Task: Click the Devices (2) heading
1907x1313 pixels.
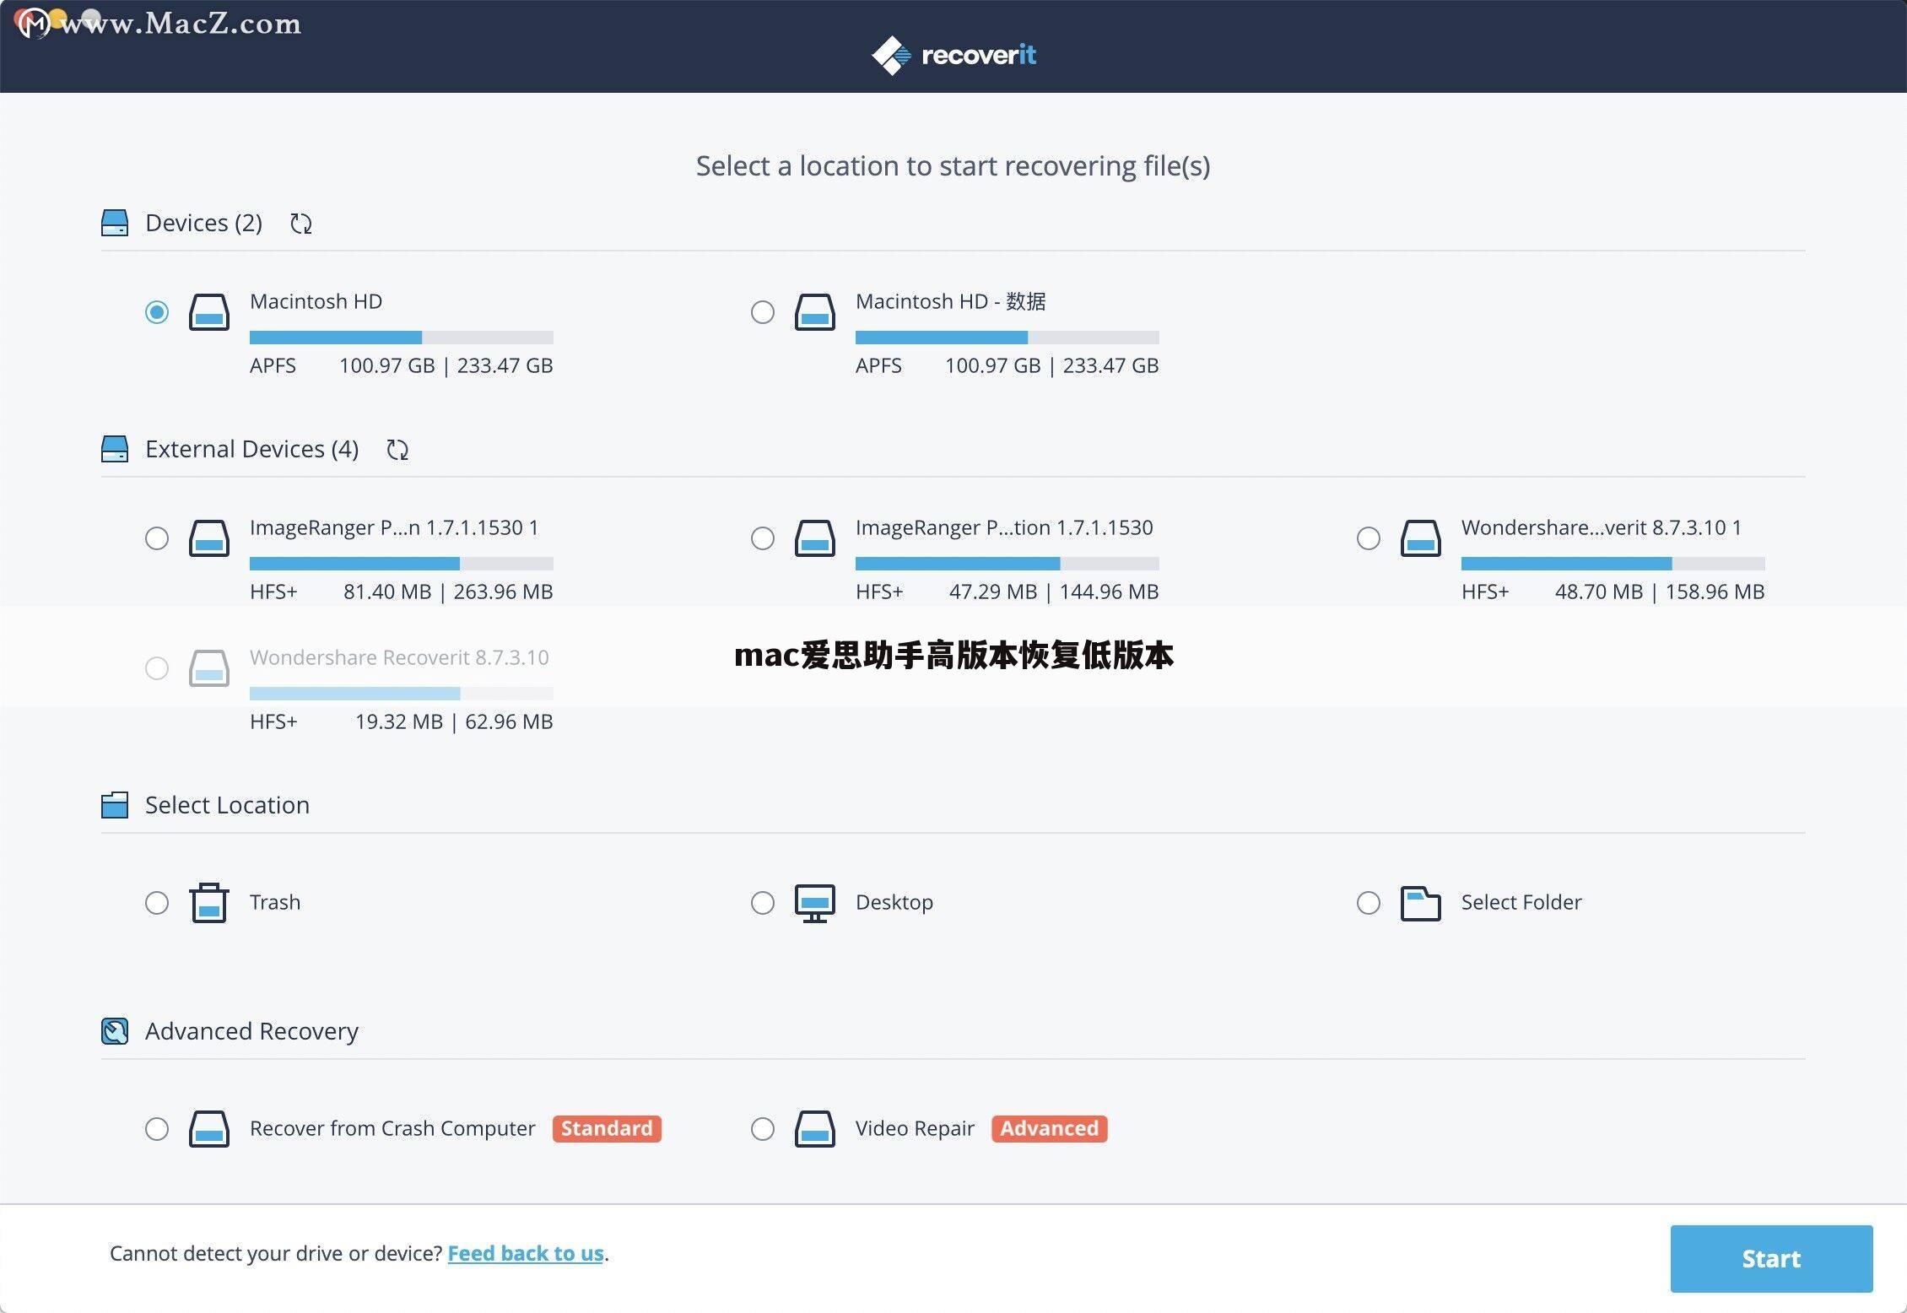Action: 204,223
